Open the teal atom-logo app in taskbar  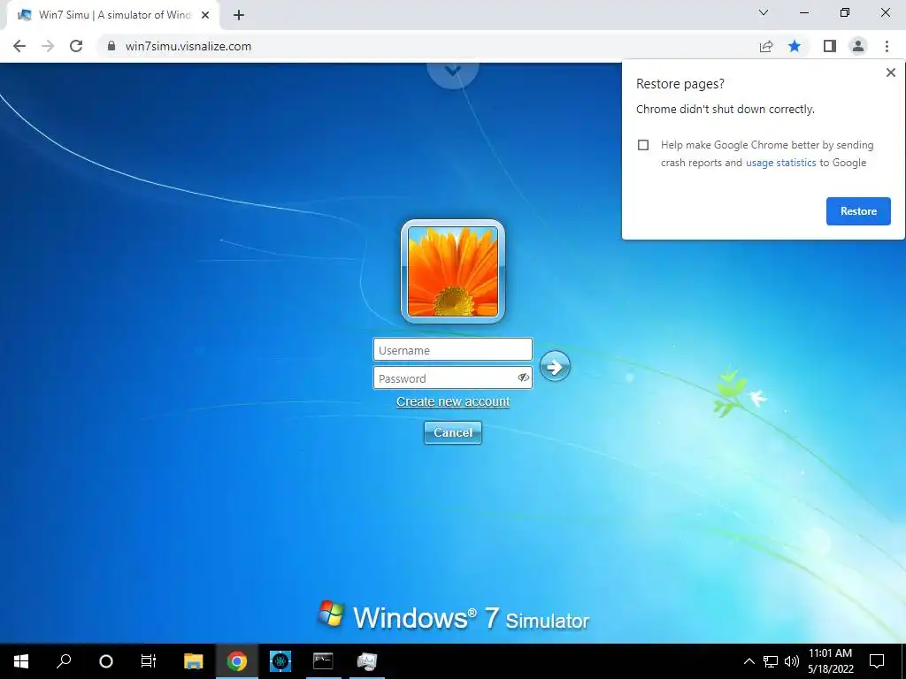(280, 661)
